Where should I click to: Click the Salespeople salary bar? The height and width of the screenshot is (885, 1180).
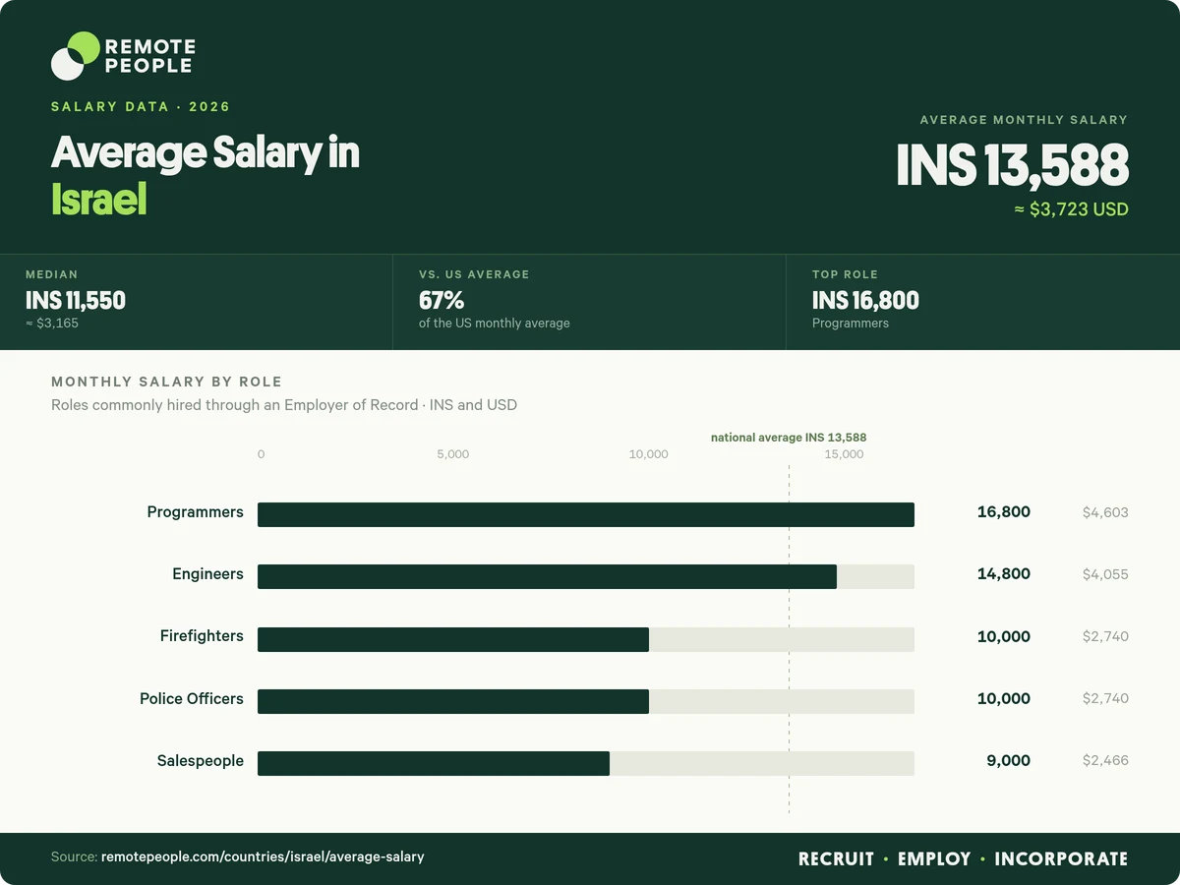(434, 763)
